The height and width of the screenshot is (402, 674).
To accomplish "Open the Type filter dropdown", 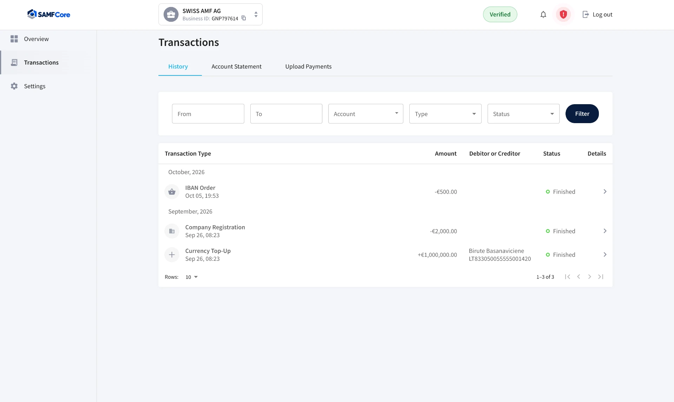I will point(445,114).
